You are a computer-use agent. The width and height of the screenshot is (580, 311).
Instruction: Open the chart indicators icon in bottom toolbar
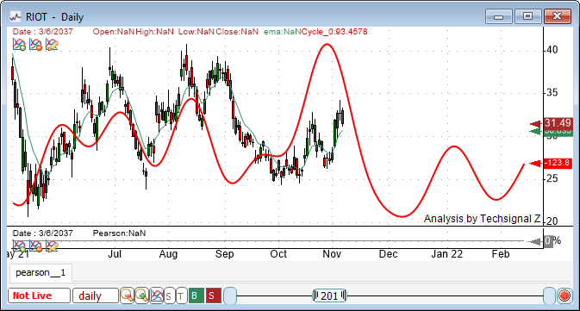(x=157, y=295)
